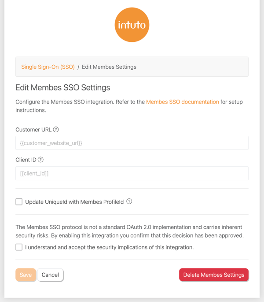Enable Update UniqueId with Membes ProfileId checkbox
264x302 pixels.
(x=19, y=202)
